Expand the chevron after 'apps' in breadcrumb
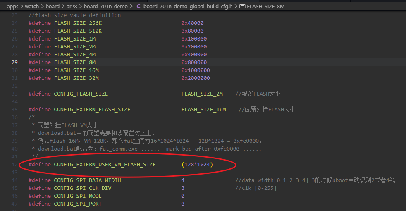 coord(22,7)
